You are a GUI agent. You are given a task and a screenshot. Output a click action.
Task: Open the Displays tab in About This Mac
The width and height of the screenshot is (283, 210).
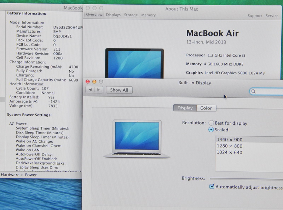coord(113,15)
